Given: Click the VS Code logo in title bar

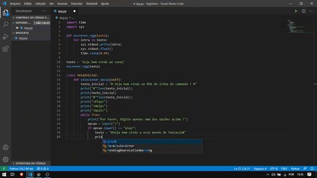Looking at the screenshot, I should 4,3.
